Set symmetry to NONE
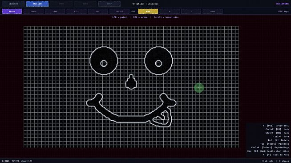Image resolution: width=291 pixels, height=163 pixels. click(148, 11)
